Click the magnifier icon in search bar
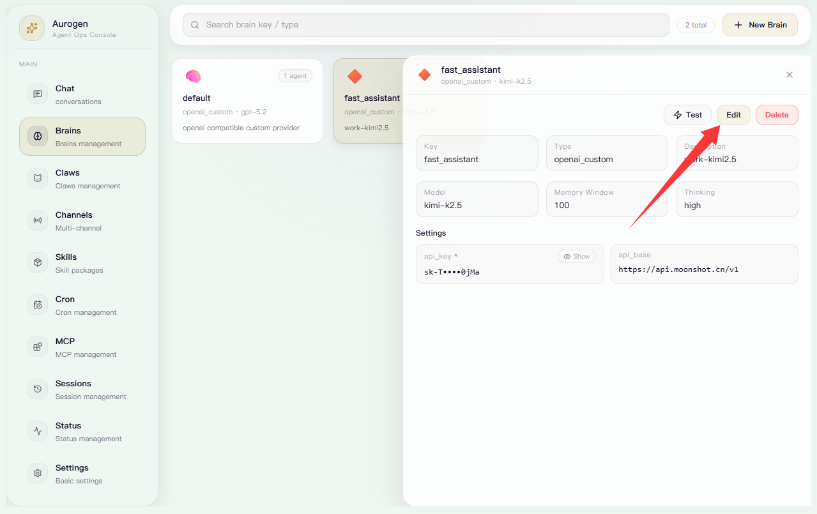Image resolution: width=817 pixels, height=514 pixels. pos(195,25)
